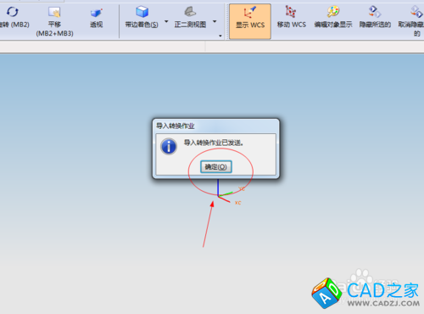Screen dimensions: 424x314
Task: Apply 带边着色(S) shaded with edges style
Action: (x=142, y=18)
